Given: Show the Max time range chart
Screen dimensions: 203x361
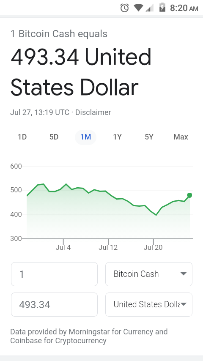Looking at the screenshot, I should (181, 137).
